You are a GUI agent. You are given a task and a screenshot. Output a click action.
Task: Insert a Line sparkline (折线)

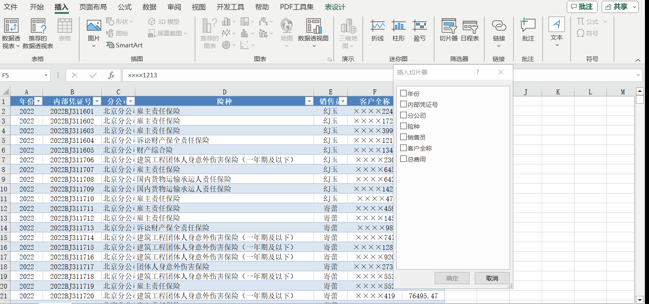(378, 27)
